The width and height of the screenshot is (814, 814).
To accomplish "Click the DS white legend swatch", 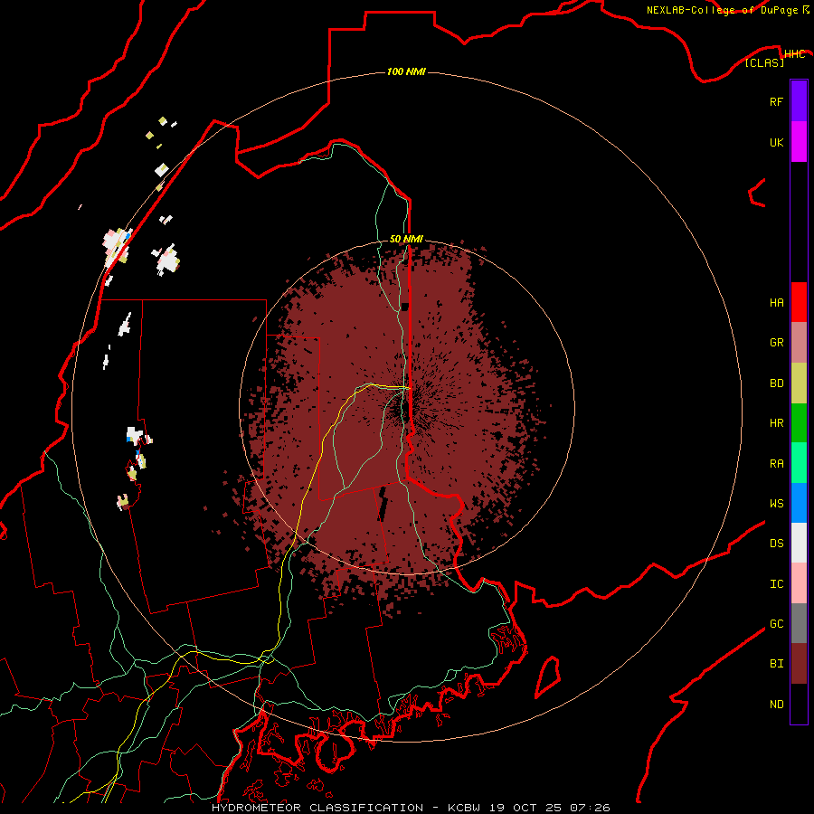I will point(799,543).
